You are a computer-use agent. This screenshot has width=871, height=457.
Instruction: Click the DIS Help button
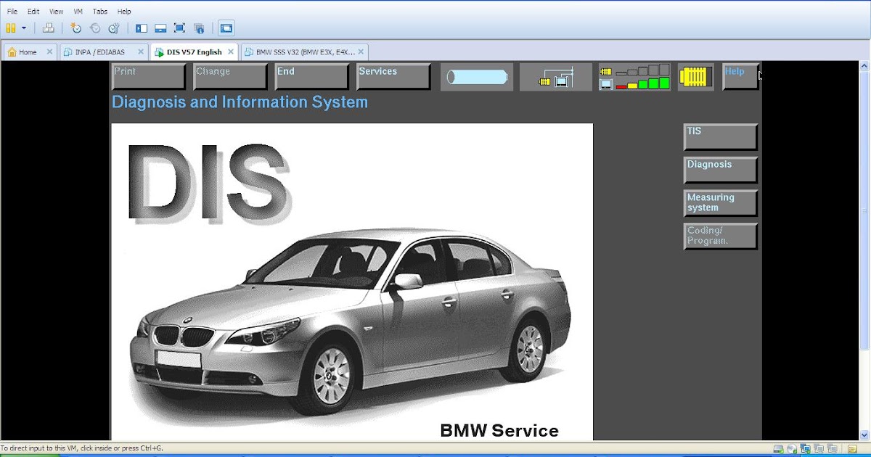pyautogui.click(x=740, y=77)
